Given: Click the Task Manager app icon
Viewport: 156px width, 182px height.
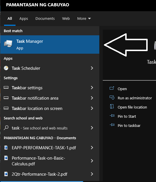Looking at the screenshot, I should point(8,44).
